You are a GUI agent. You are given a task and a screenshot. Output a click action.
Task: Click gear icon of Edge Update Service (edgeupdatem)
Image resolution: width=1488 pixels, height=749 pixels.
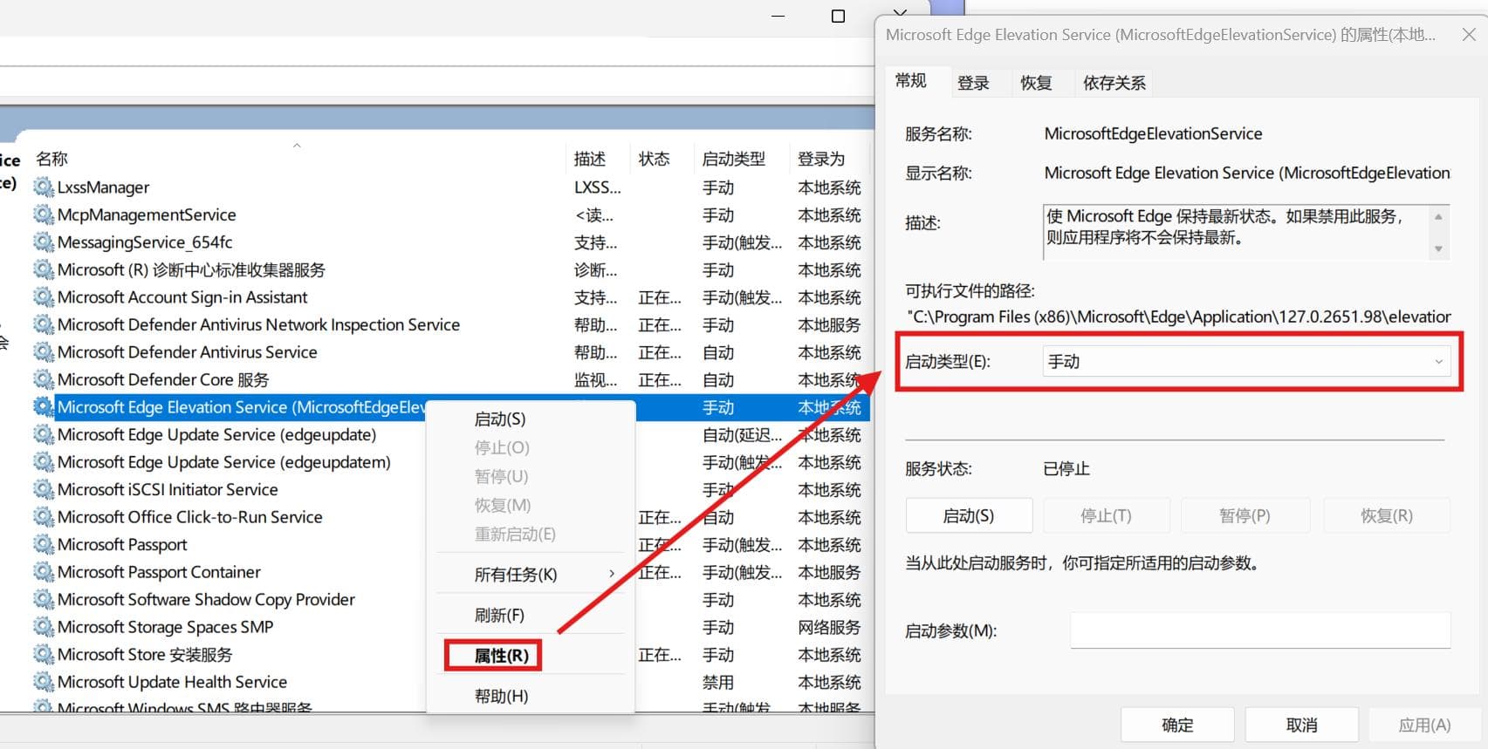[44, 461]
